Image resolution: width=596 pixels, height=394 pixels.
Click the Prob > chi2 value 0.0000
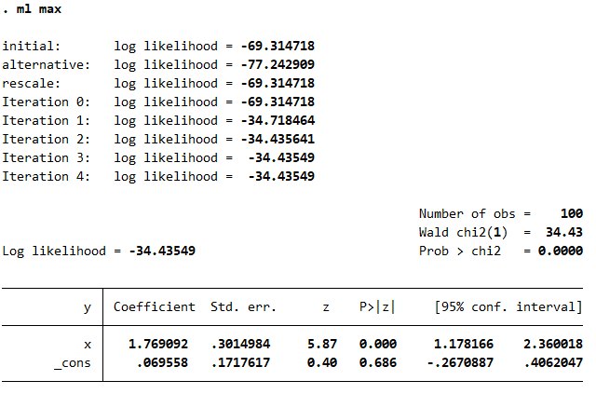pyautogui.click(x=561, y=251)
